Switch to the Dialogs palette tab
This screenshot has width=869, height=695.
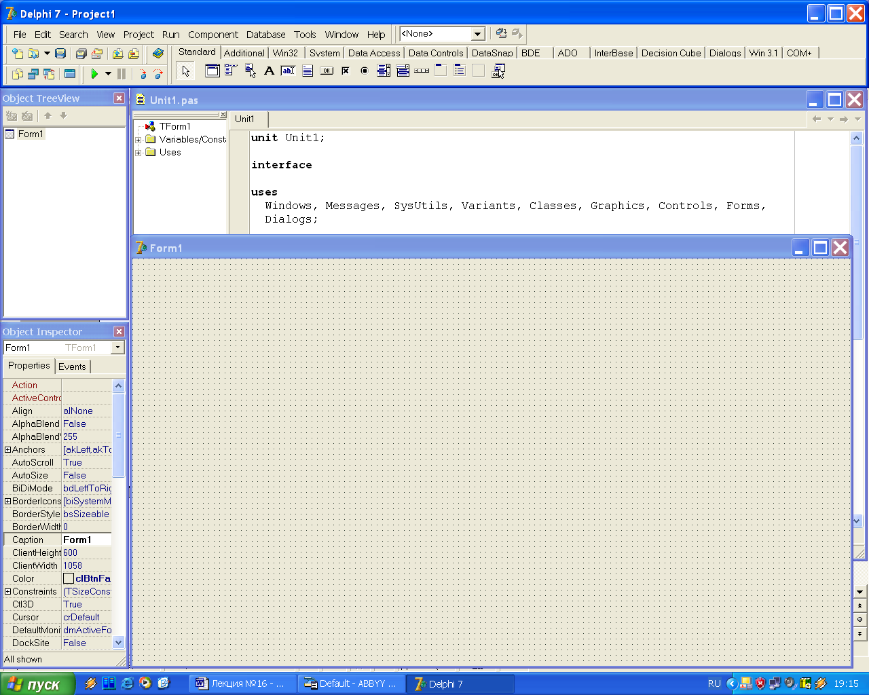pyautogui.click(x=725, y=53)
